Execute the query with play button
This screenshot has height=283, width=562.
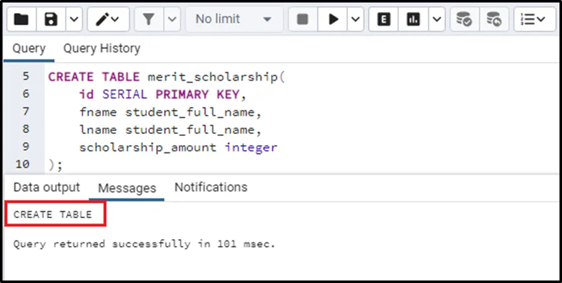point(332,19)
